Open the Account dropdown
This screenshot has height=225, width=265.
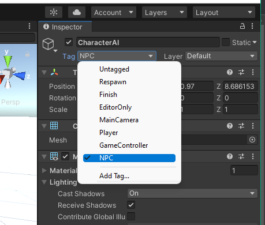(x=114, y=12)
